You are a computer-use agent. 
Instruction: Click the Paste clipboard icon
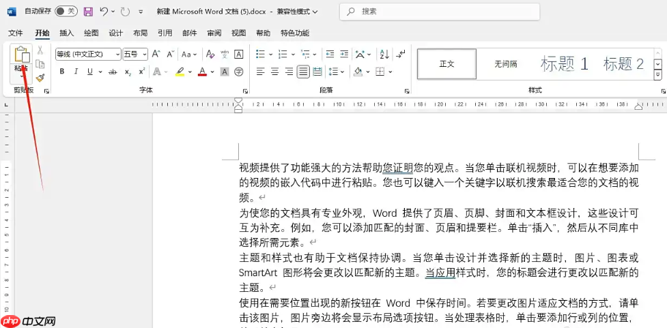click(x=22, y=55)
